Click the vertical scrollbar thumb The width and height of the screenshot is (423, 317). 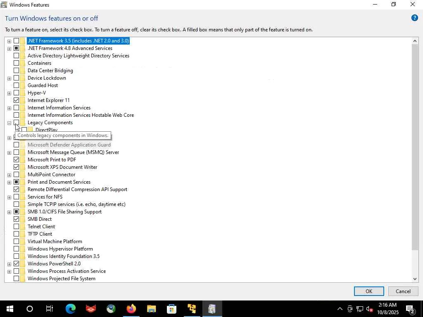[415, 147]
